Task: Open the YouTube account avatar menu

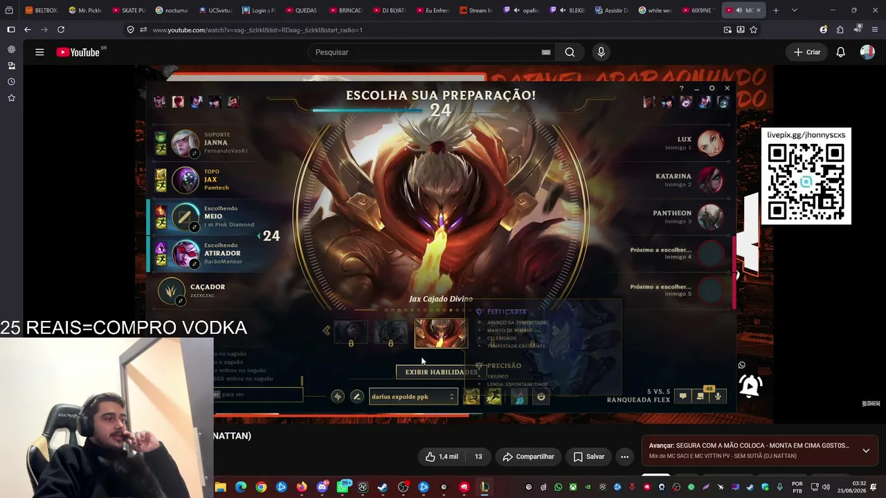Action: (x=867, y=52)
